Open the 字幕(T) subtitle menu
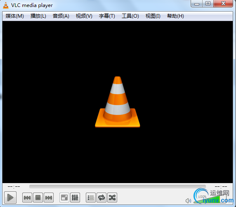Viewport: 236px width, 207px height. [x=107, y=16]
